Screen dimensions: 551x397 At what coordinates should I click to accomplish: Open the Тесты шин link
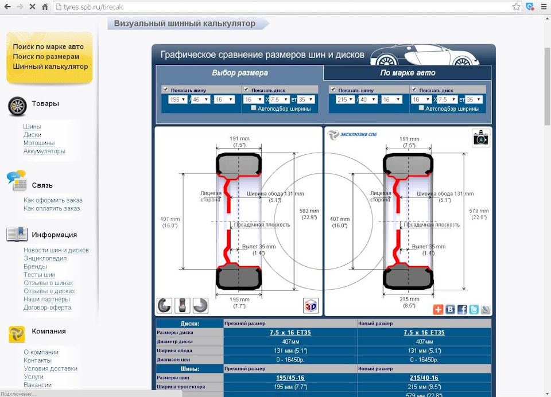coord(40,275)
